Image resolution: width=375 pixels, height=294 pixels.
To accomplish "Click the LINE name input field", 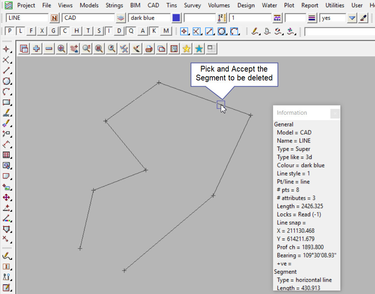I will coord(27,18).
